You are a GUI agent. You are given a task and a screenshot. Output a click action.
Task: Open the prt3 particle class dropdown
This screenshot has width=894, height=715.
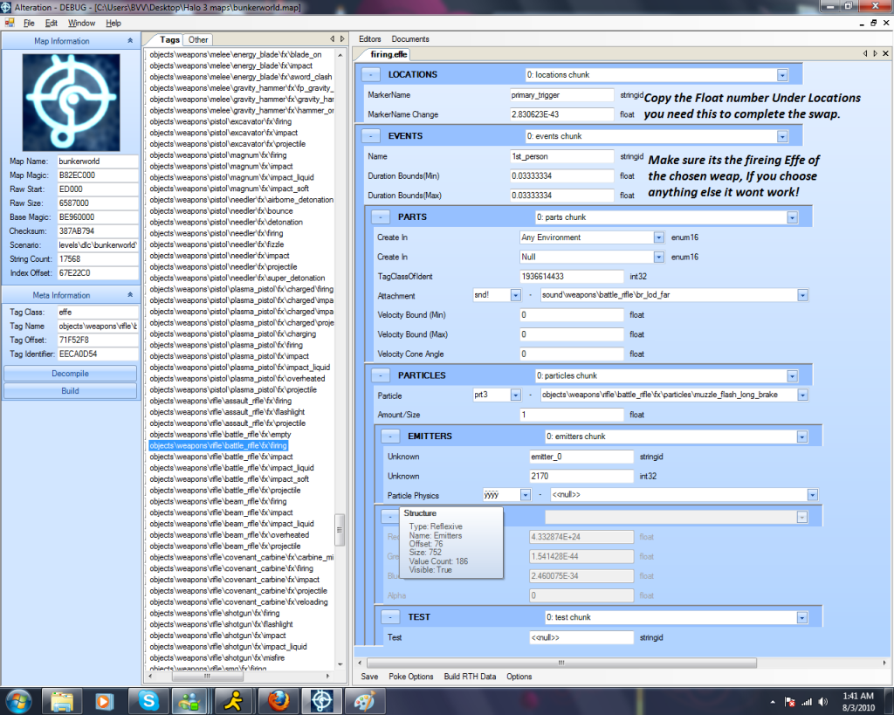(x=515, y=395)
